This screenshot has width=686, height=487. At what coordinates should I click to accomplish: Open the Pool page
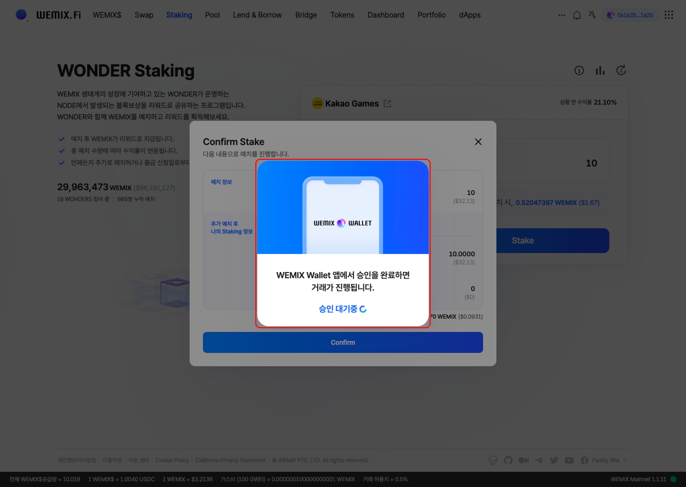click(212, 15)
